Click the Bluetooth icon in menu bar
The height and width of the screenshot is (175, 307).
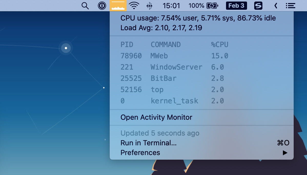149,6
